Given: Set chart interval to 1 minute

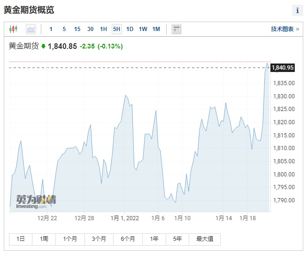Looking at the screenshot, I should [51, 29].
